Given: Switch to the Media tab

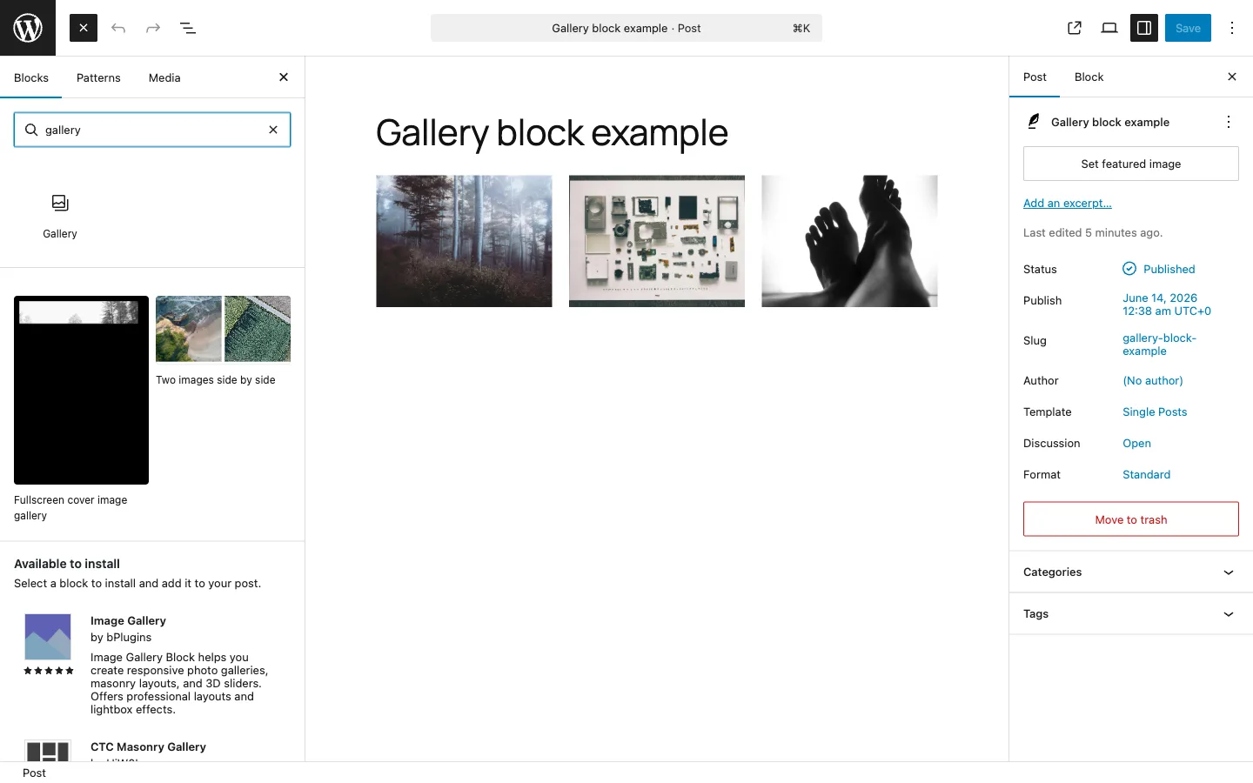Looking at the screenshot, I should click(164, 77).
